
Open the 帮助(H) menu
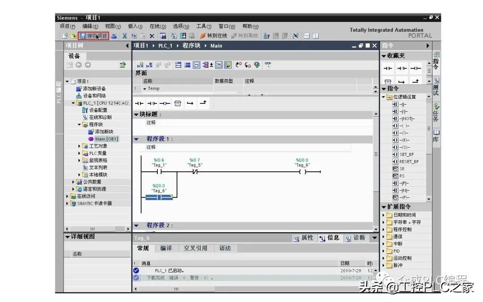coord(250,26)
